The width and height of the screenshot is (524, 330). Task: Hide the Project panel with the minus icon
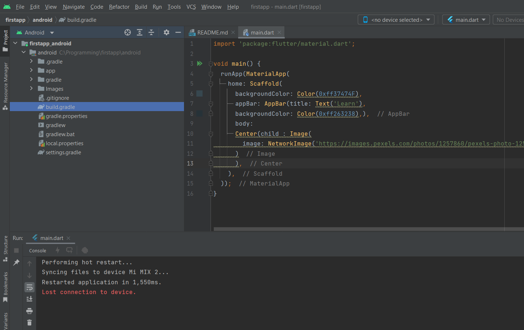[178, 32]
